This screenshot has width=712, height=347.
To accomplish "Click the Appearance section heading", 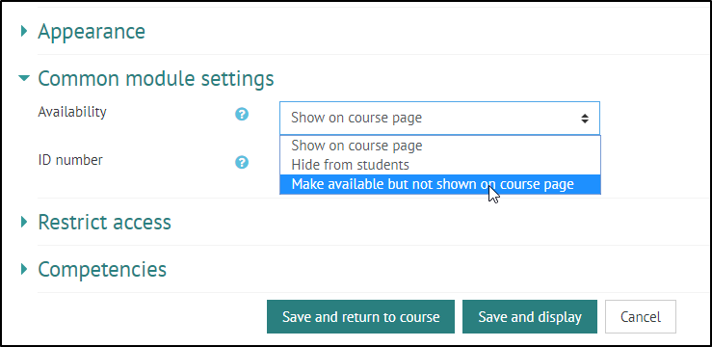I will coord(92,32).
